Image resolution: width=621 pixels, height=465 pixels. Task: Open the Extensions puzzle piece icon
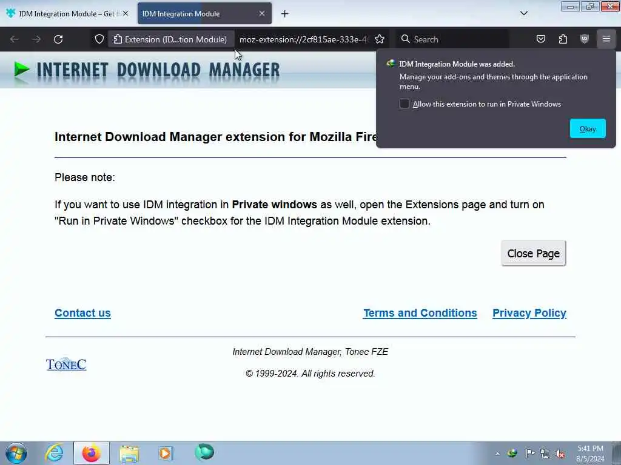[563, 39]
